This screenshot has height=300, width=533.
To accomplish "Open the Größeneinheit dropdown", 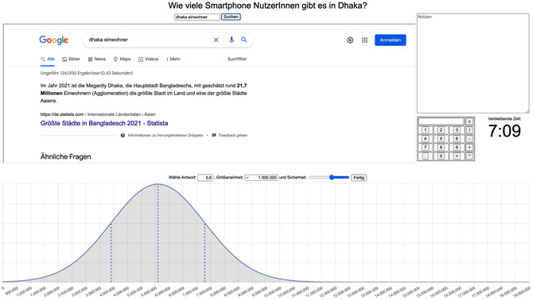I will click(261, 178).
